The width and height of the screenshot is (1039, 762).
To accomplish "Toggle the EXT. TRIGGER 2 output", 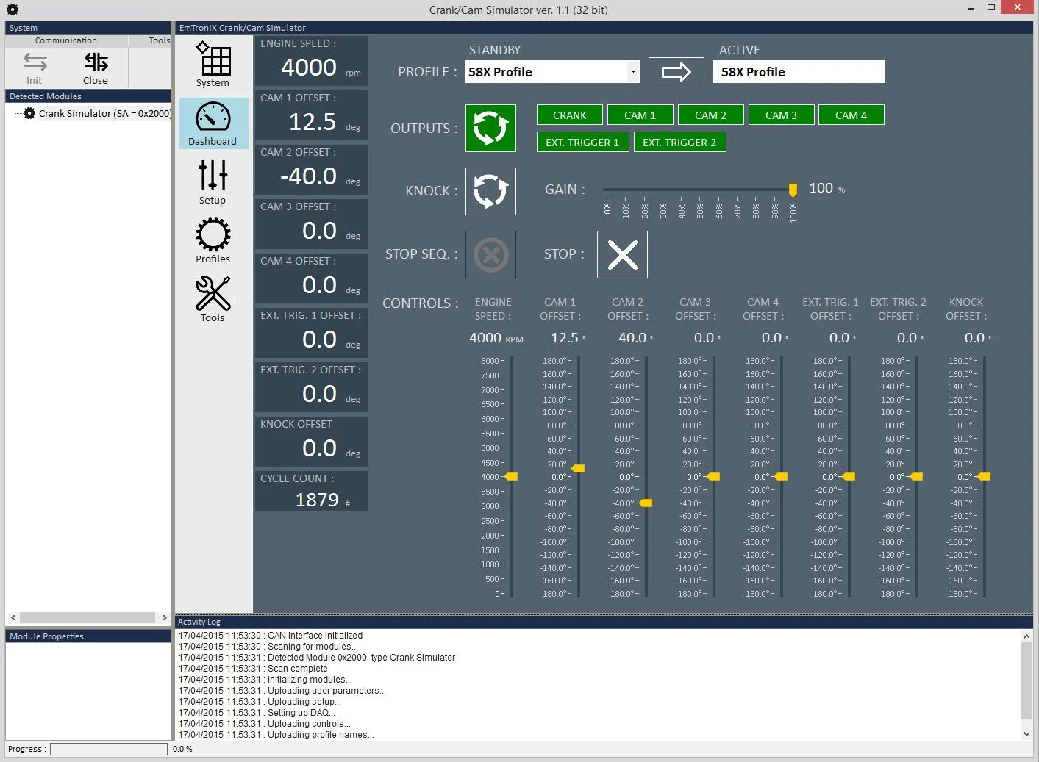I will pyautogui.click(x=679, y=143).
